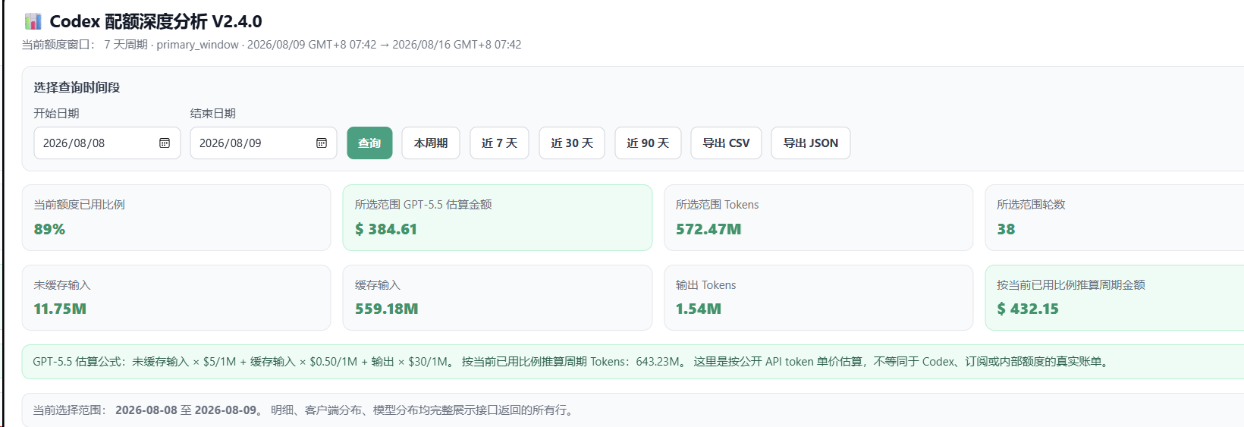Open calendar picker in start date field
The width and height of the screenshot is (1244, 427).
(x=165, y=143)
